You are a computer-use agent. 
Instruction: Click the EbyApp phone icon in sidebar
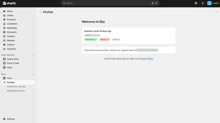4,82
